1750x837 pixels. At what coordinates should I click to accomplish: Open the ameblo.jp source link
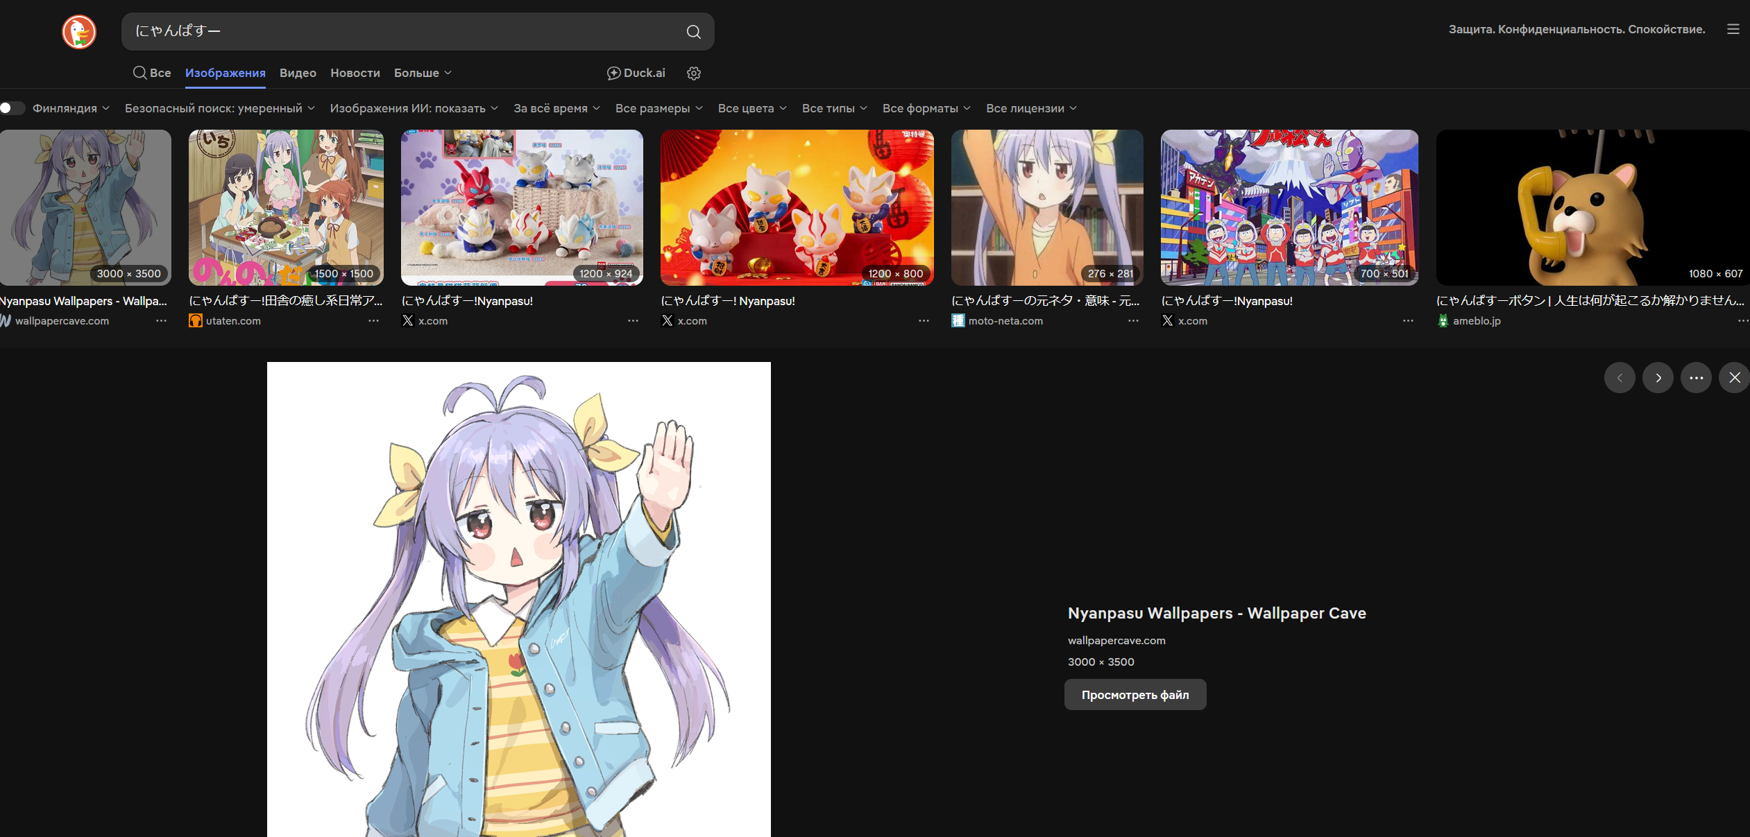tap(1477, 321)
